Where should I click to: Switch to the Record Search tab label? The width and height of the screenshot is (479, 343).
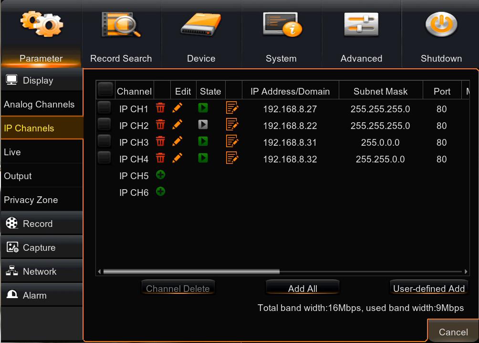pyautogui.click(x=121, y=58)
